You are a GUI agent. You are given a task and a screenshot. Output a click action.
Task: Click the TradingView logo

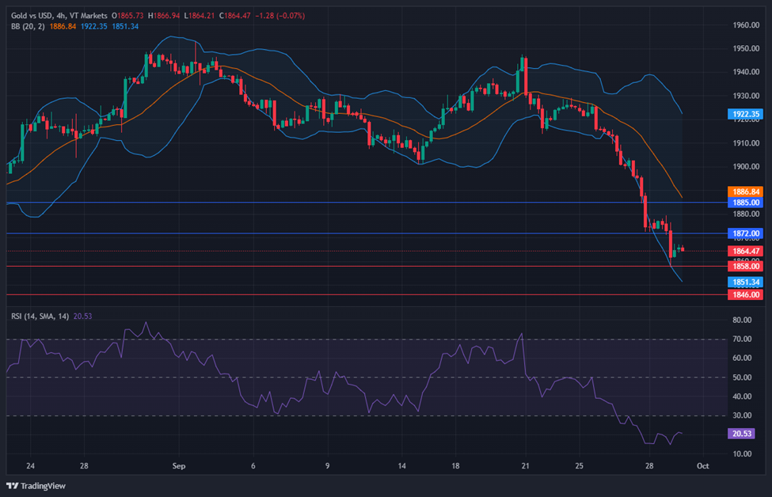coord(36,486)
